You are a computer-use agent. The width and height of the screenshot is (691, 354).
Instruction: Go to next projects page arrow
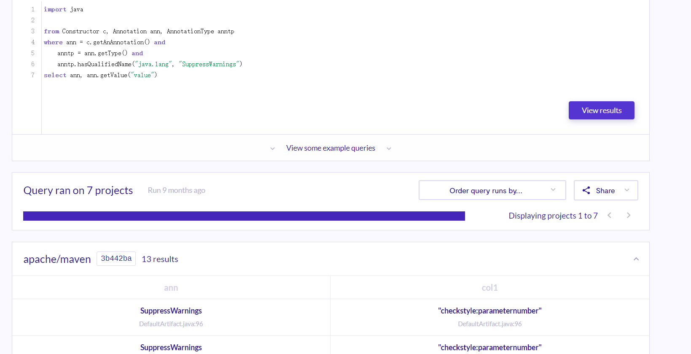point(629,215)
